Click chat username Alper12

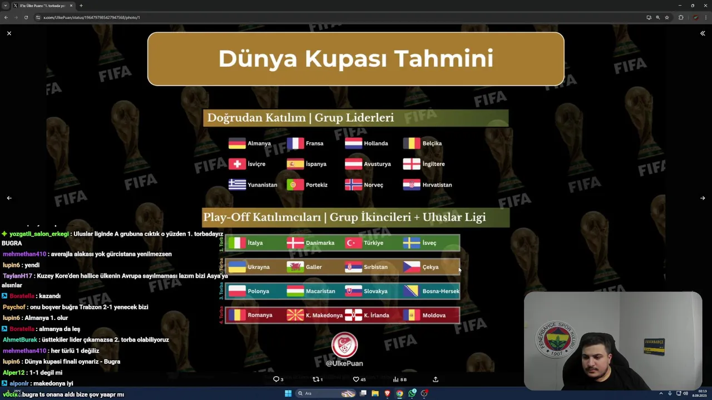pyautogui.click(x=13, y=373)
